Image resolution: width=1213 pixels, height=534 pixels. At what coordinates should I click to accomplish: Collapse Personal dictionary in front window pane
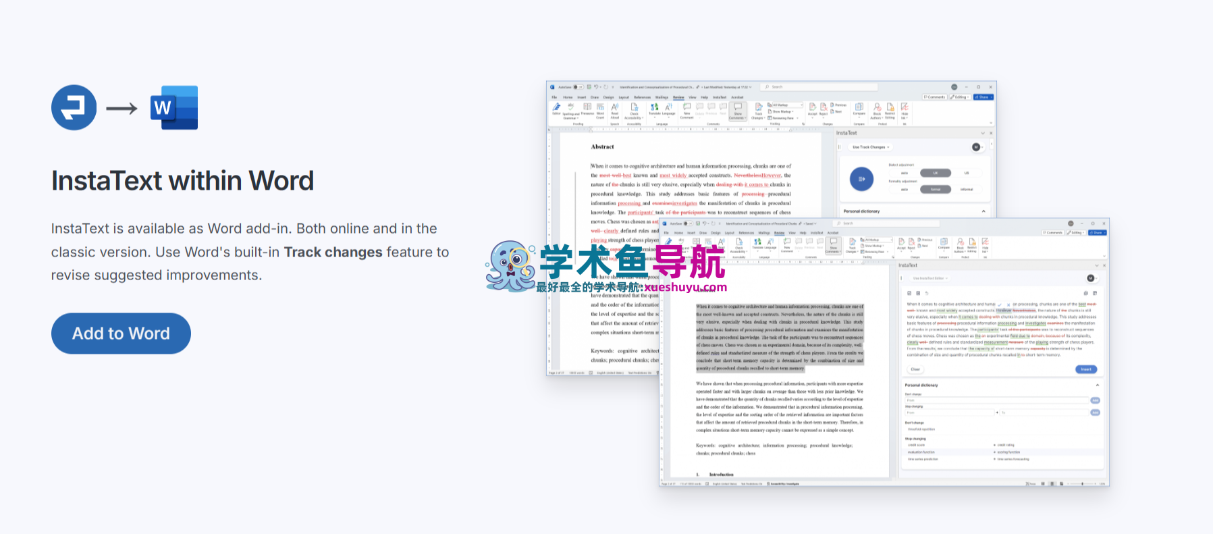[x=1098, y=385]
